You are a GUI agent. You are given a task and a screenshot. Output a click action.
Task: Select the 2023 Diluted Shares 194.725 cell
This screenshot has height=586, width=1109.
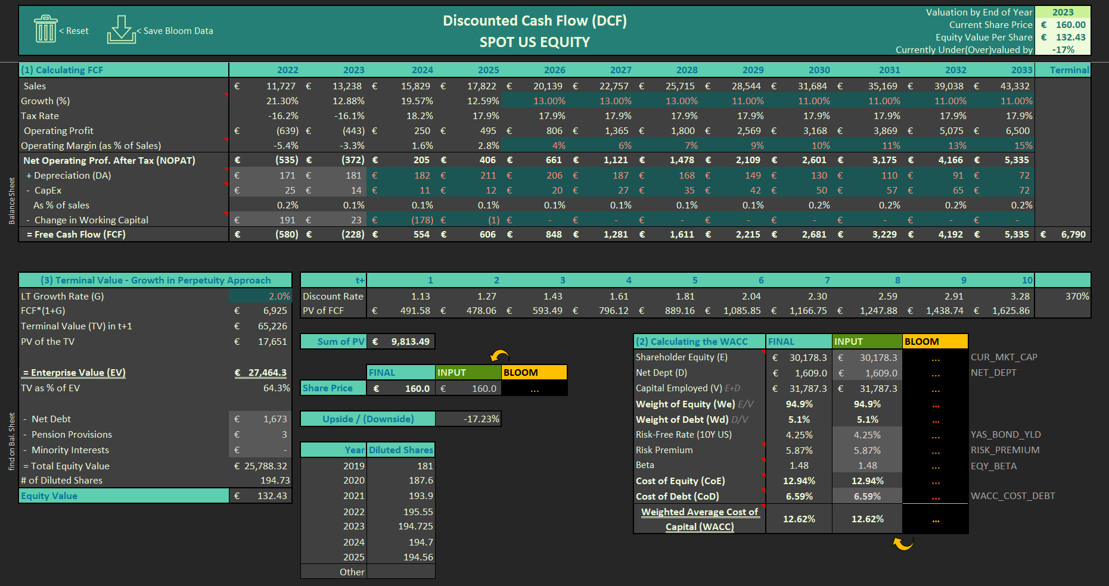[401, 526]
